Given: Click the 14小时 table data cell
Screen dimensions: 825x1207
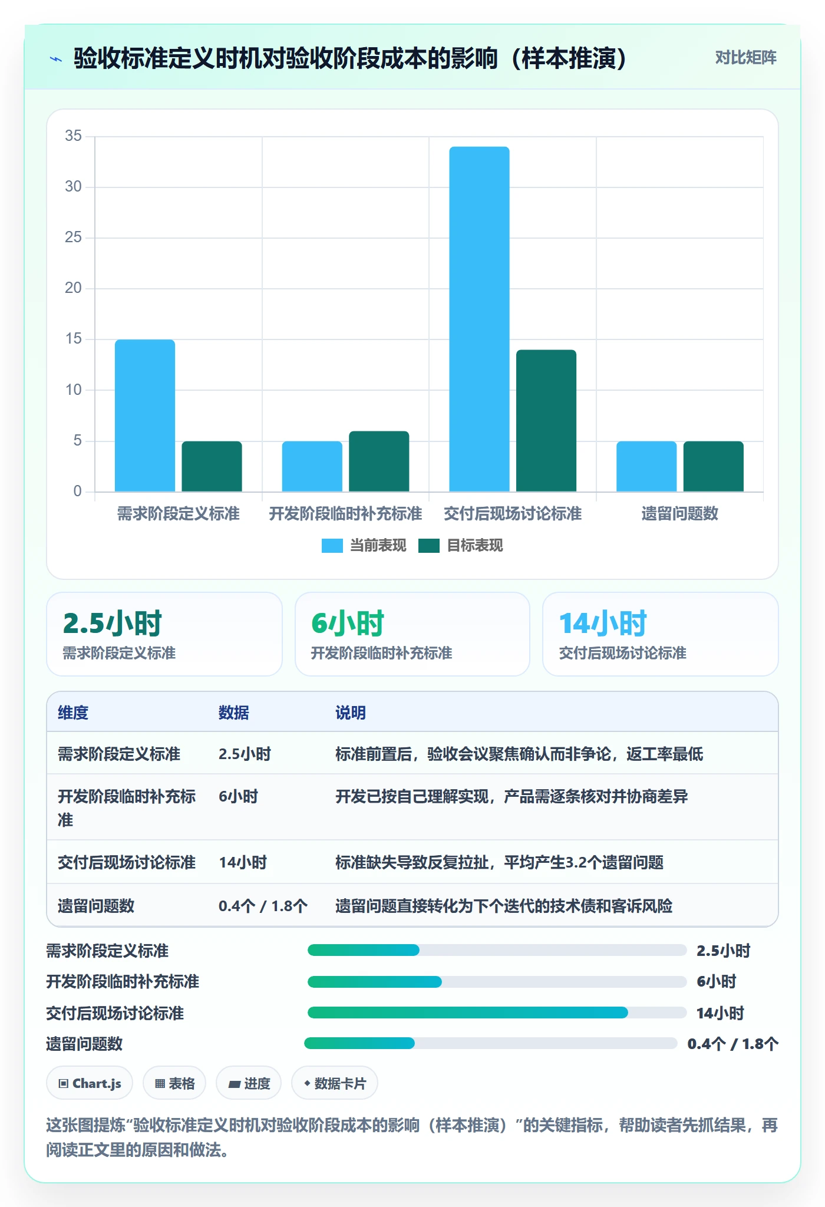Looking at the screenshot, I should [243, 862].
